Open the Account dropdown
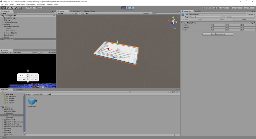Image resolution: width=256 pixels, height=139 pixels. pyautogui.click(x=224, y=8)
